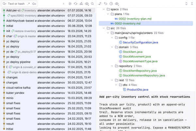Select the 'small fixes' commit from 24.02.2025, 19:17
This screenshot has width=196, height=131.
coord(48,119)
